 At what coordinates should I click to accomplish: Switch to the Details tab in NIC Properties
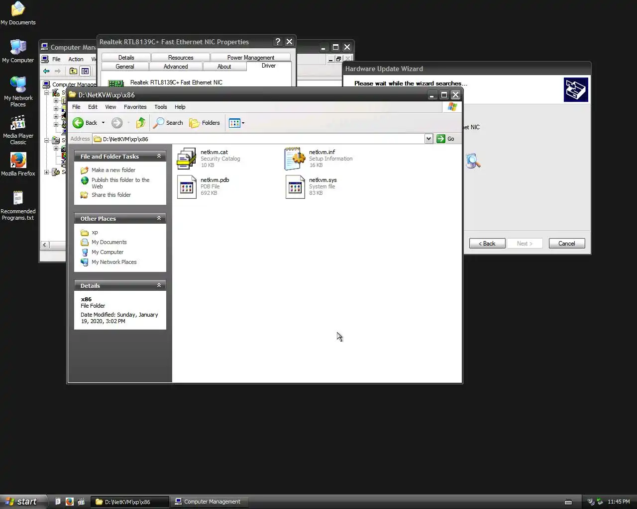click(126, 58)
